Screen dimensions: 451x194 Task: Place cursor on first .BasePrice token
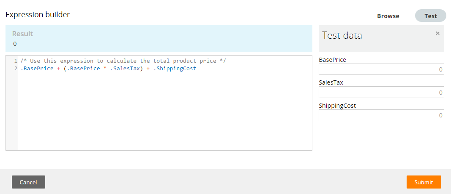click(37, 69)
